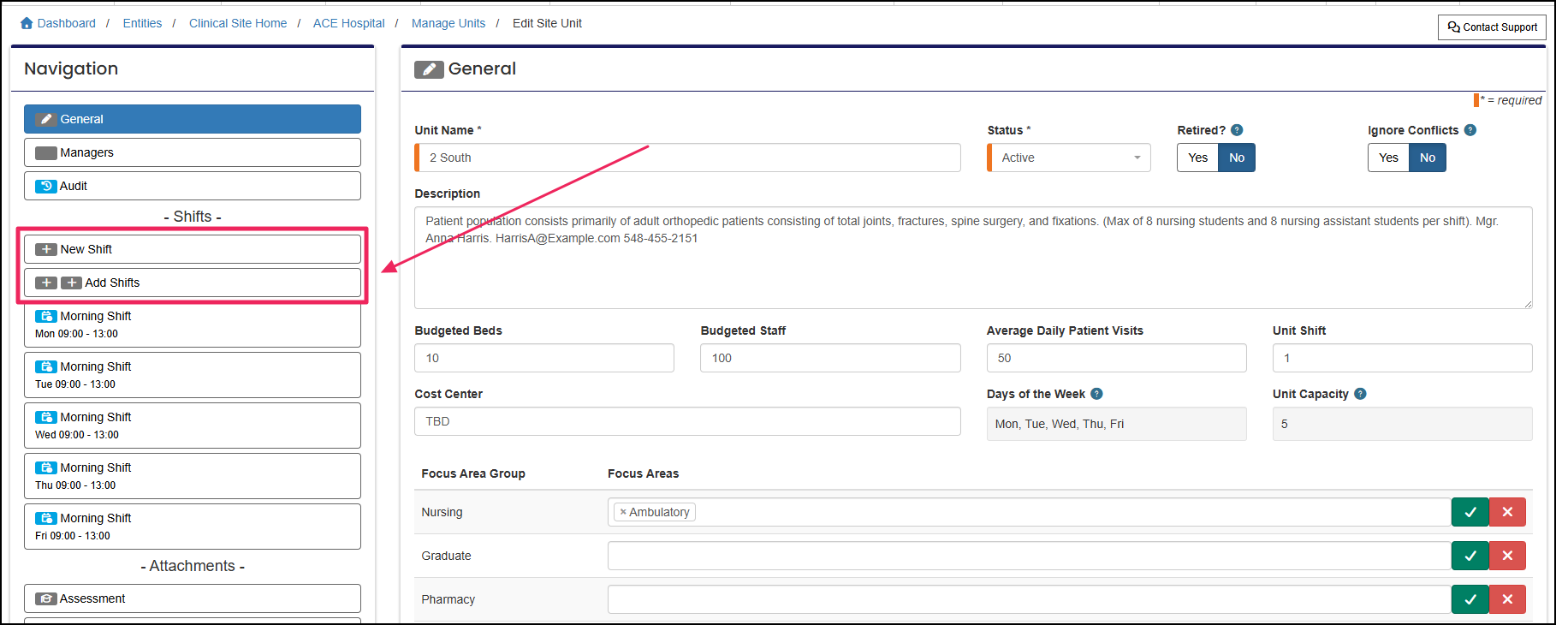The image size is (1556, 625).
Task: Go to ACE Hospital breadcrumb link
Action: [349, 23]
